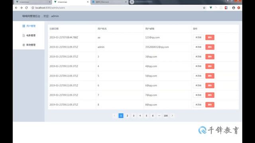Open the user management sidebar item
This screenshot has height=143, width=255.
point(29,26)
